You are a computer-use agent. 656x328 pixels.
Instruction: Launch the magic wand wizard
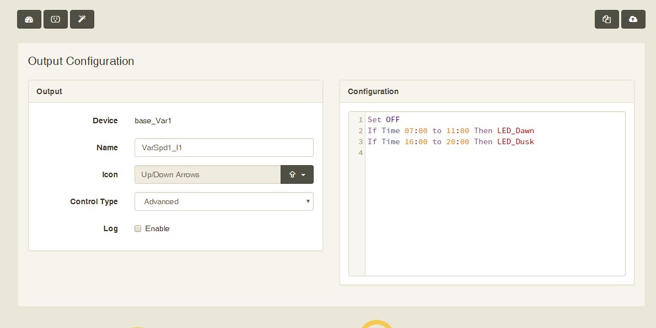82,19
